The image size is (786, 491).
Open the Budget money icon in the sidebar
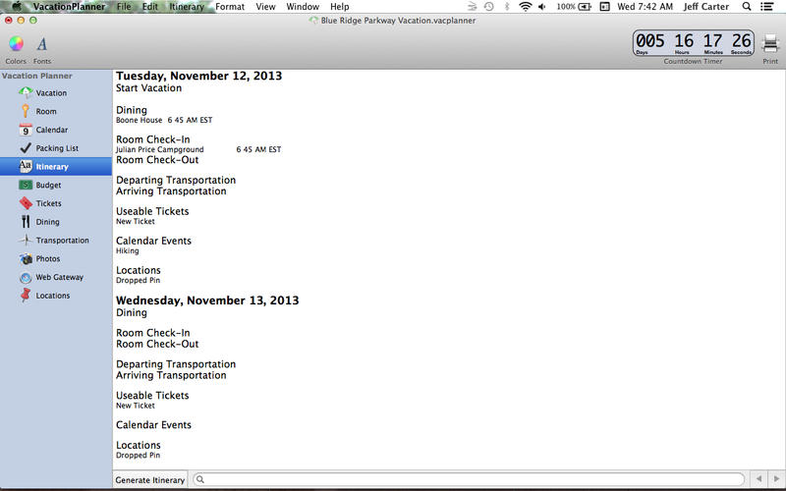point(26,185)
